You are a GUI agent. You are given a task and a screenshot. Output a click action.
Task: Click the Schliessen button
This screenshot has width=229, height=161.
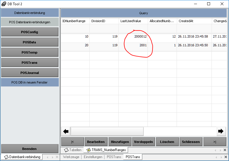191,142
